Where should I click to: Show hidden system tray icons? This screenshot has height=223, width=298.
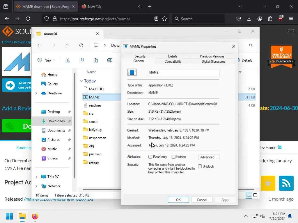click(246, 216)
